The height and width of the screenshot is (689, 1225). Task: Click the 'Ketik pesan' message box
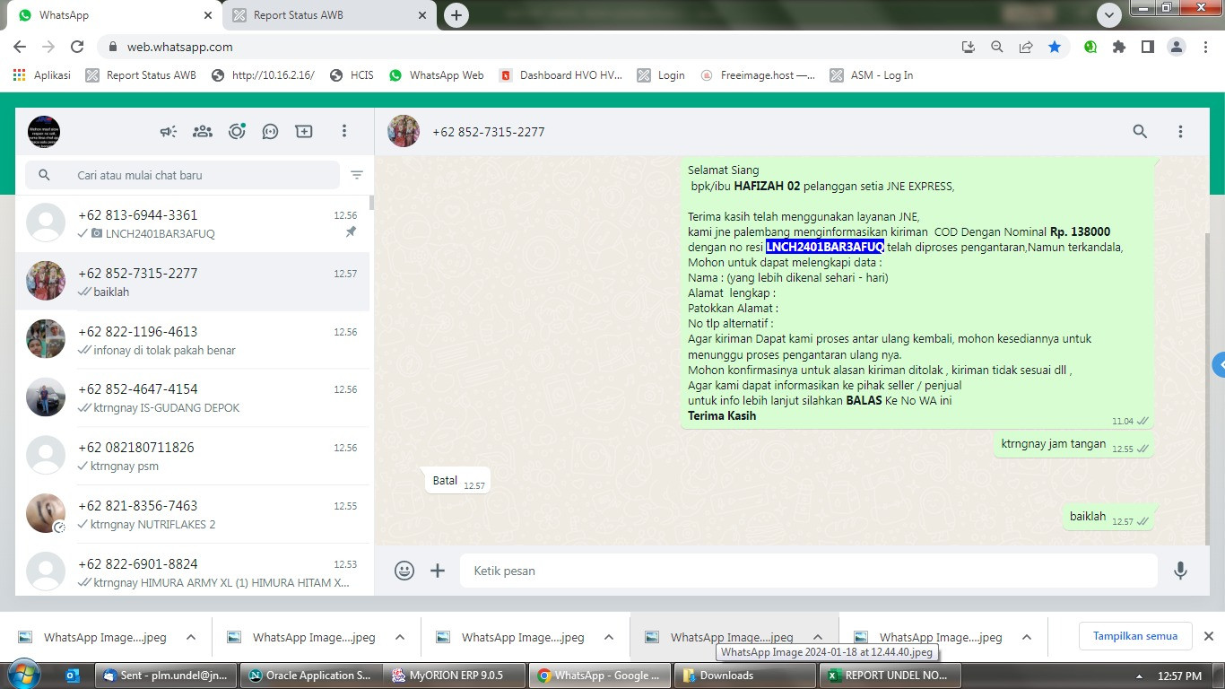coord(809,571)
